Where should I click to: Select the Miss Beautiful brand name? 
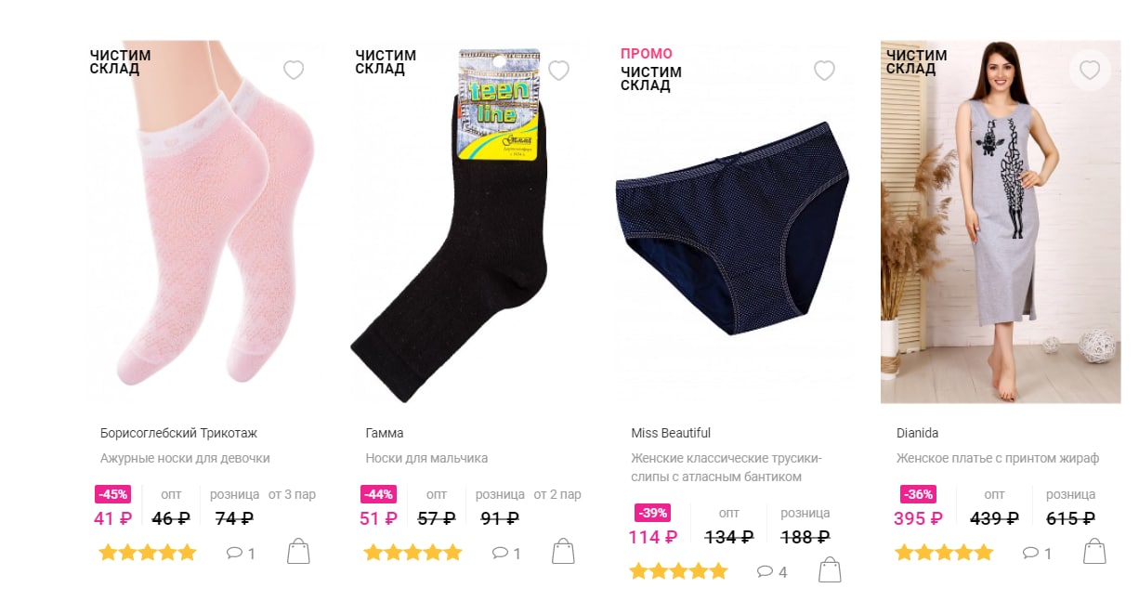tap(671, 433)
